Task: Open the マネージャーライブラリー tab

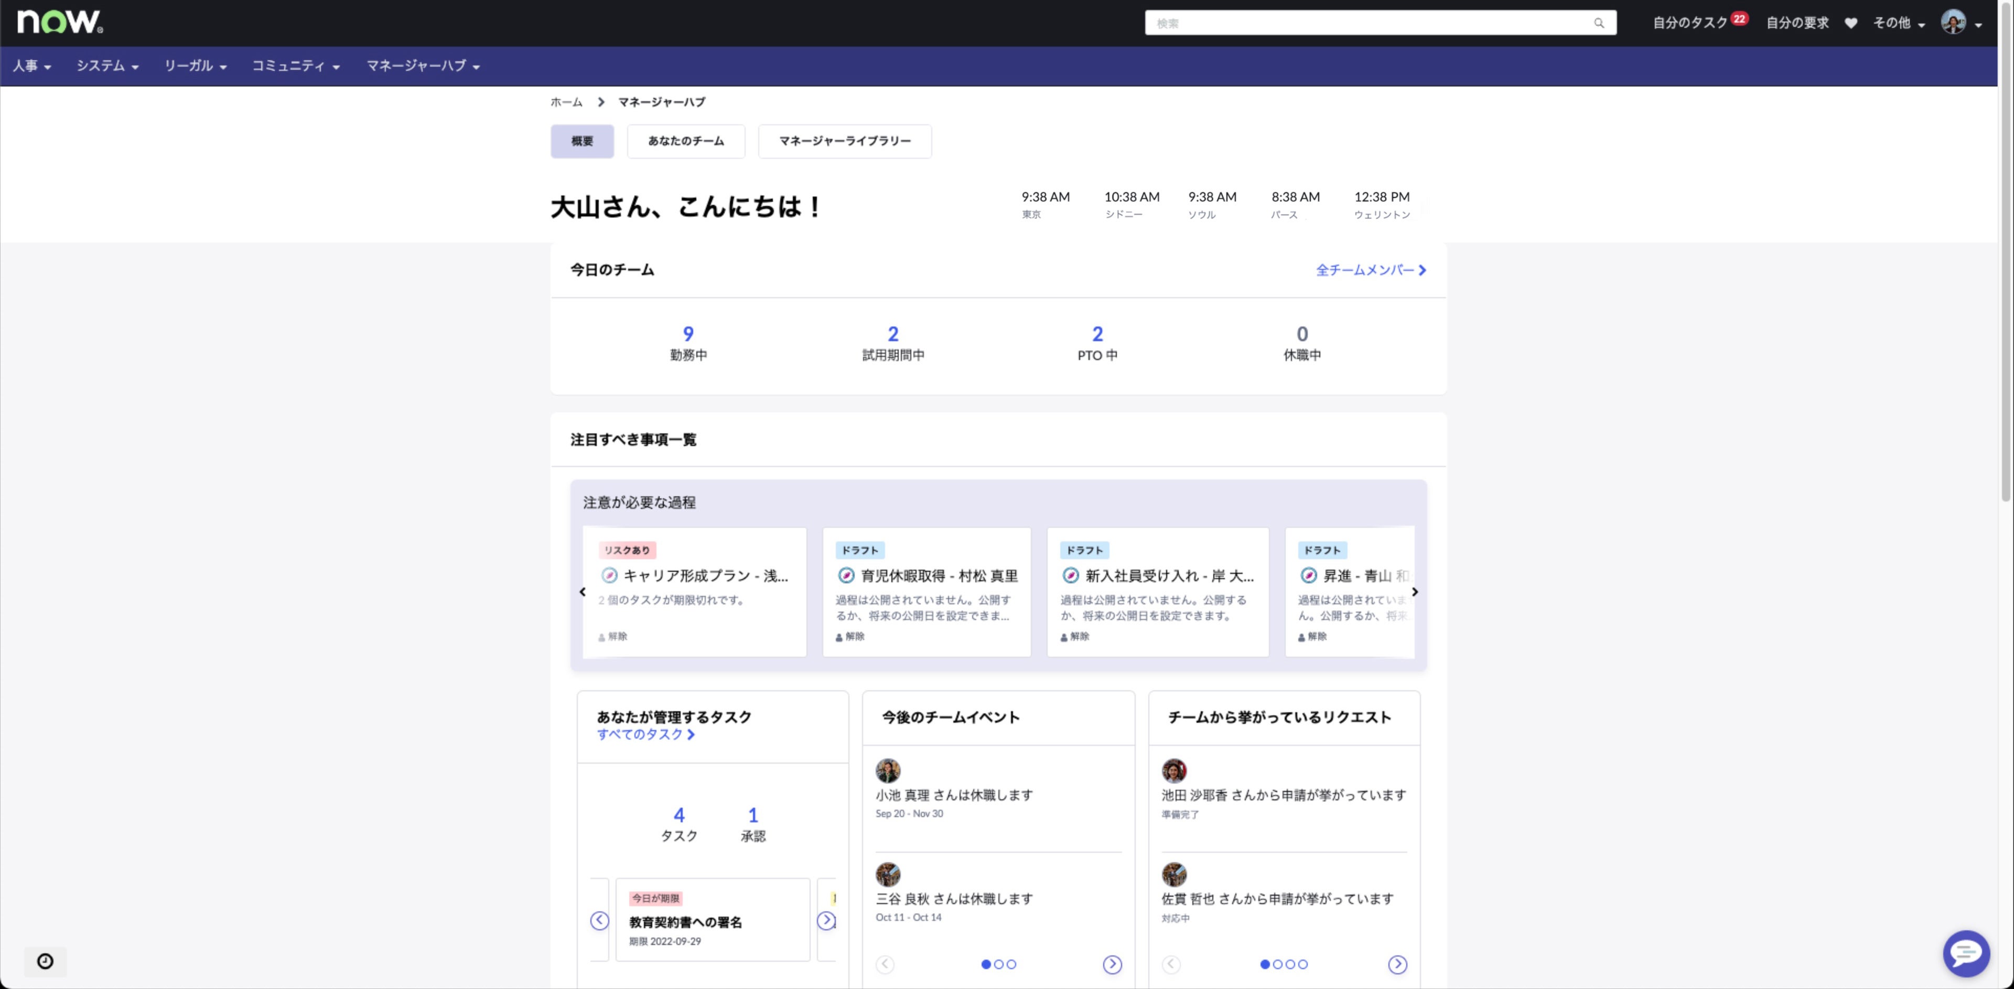Action: pyautogui.click(x=844, y=142)
